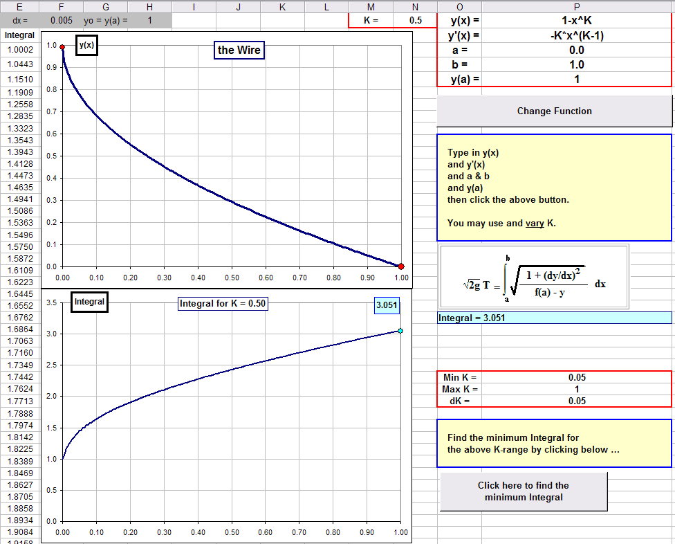Select column G header

tap(105, 7)
